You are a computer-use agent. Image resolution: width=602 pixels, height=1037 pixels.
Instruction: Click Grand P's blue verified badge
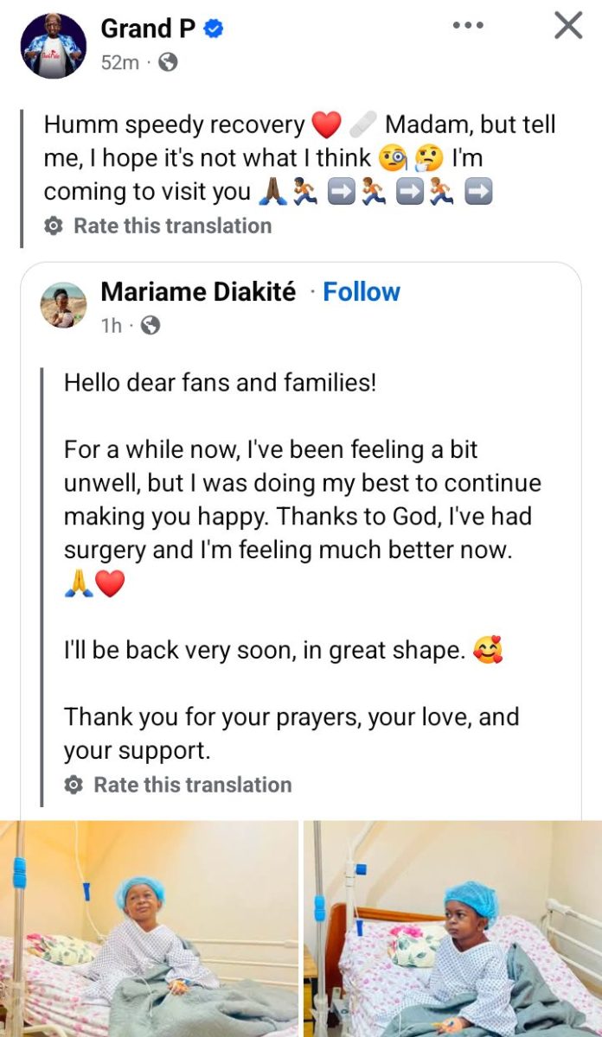click(214, 29)
